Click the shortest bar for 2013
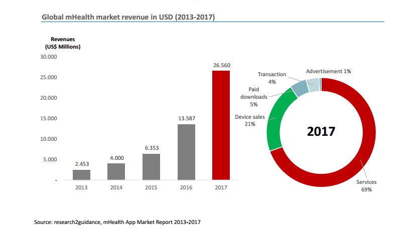Viewport: 418px width, 237px height. (x=81, y=174)
